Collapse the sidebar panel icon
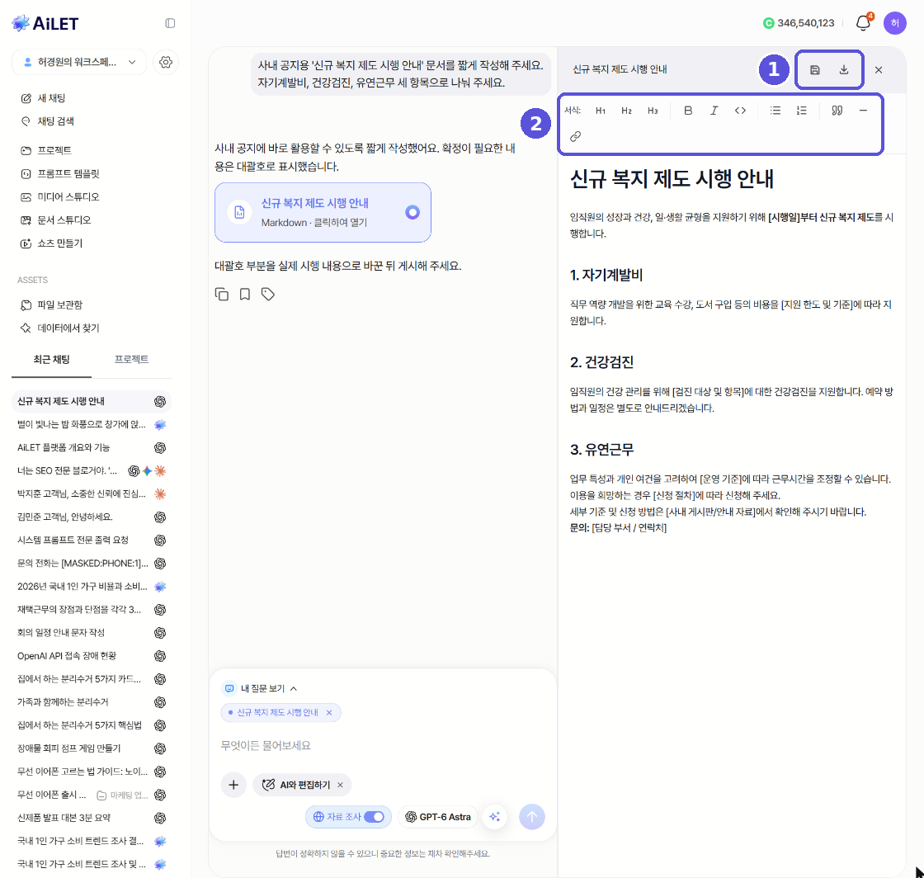 tap(170, 23)
